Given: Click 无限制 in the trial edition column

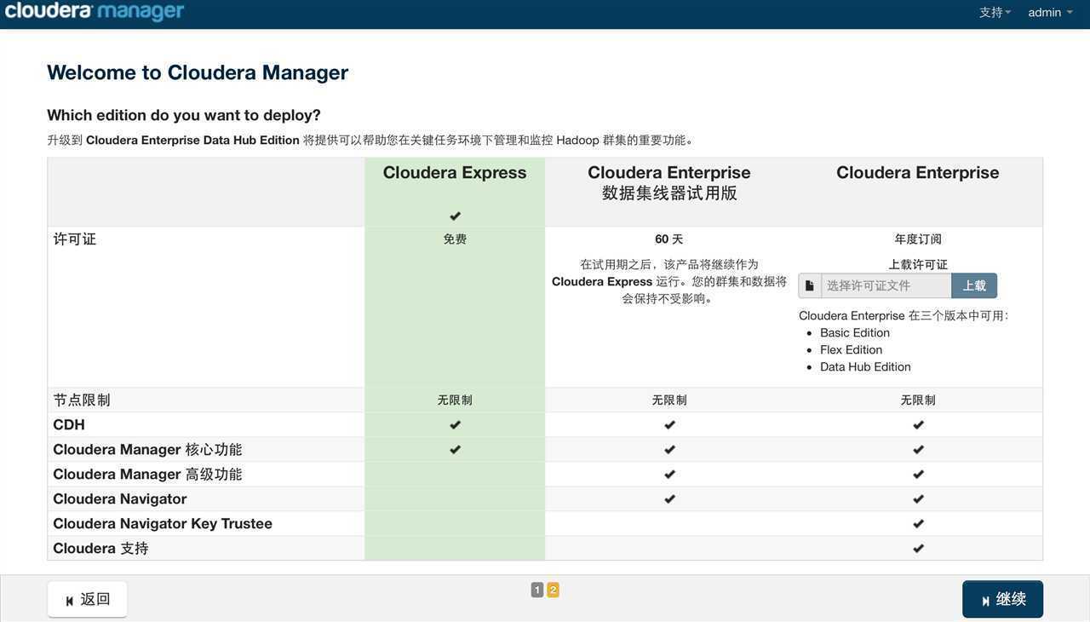Looking at the screenshot, I should pos(669,400).
